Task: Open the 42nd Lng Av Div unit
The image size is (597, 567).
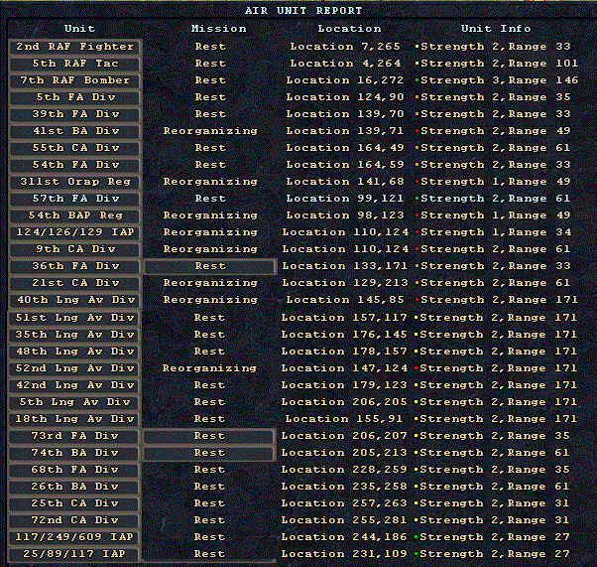Action: pos(73,385)
